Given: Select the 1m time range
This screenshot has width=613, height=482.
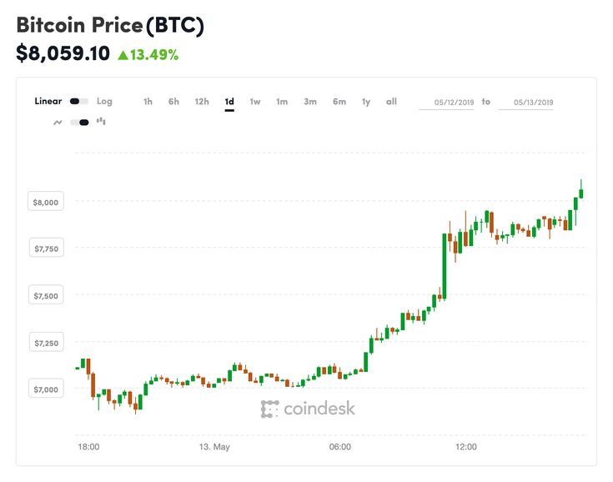Looking at the screenshot, I should pos(282,102).
